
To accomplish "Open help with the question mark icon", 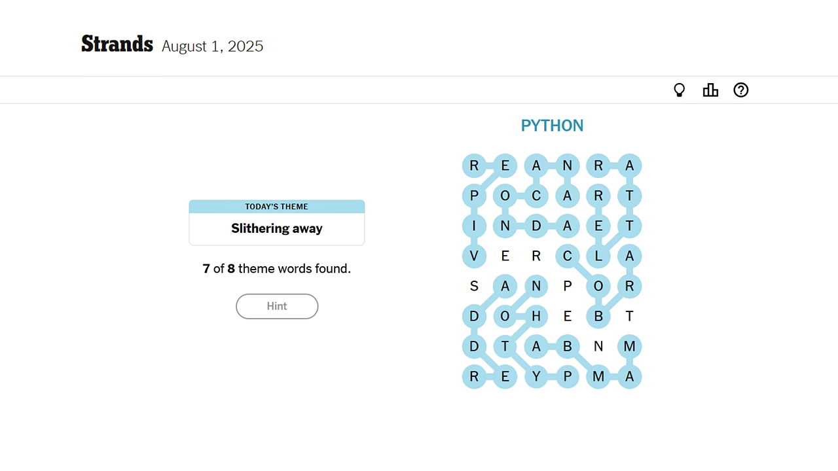I will coord(740,90).
